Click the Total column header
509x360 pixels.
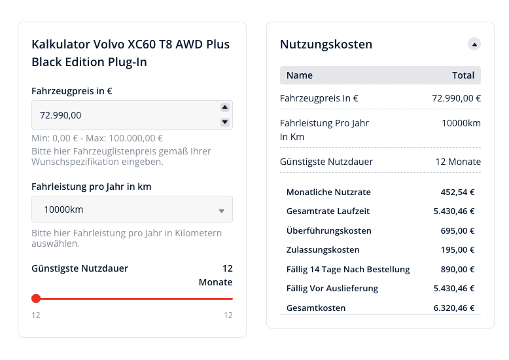tap(463, 75)
